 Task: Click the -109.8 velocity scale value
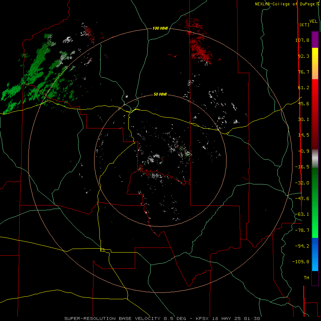[x=301, y=262]
